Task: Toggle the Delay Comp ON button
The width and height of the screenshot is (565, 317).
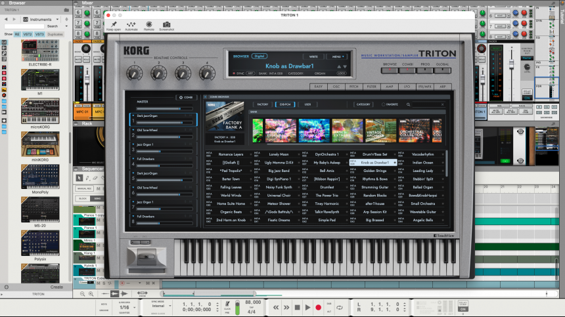Action: [x=463, y=309]
